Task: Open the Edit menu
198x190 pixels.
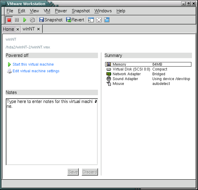Action: click(x=21, y=11)
